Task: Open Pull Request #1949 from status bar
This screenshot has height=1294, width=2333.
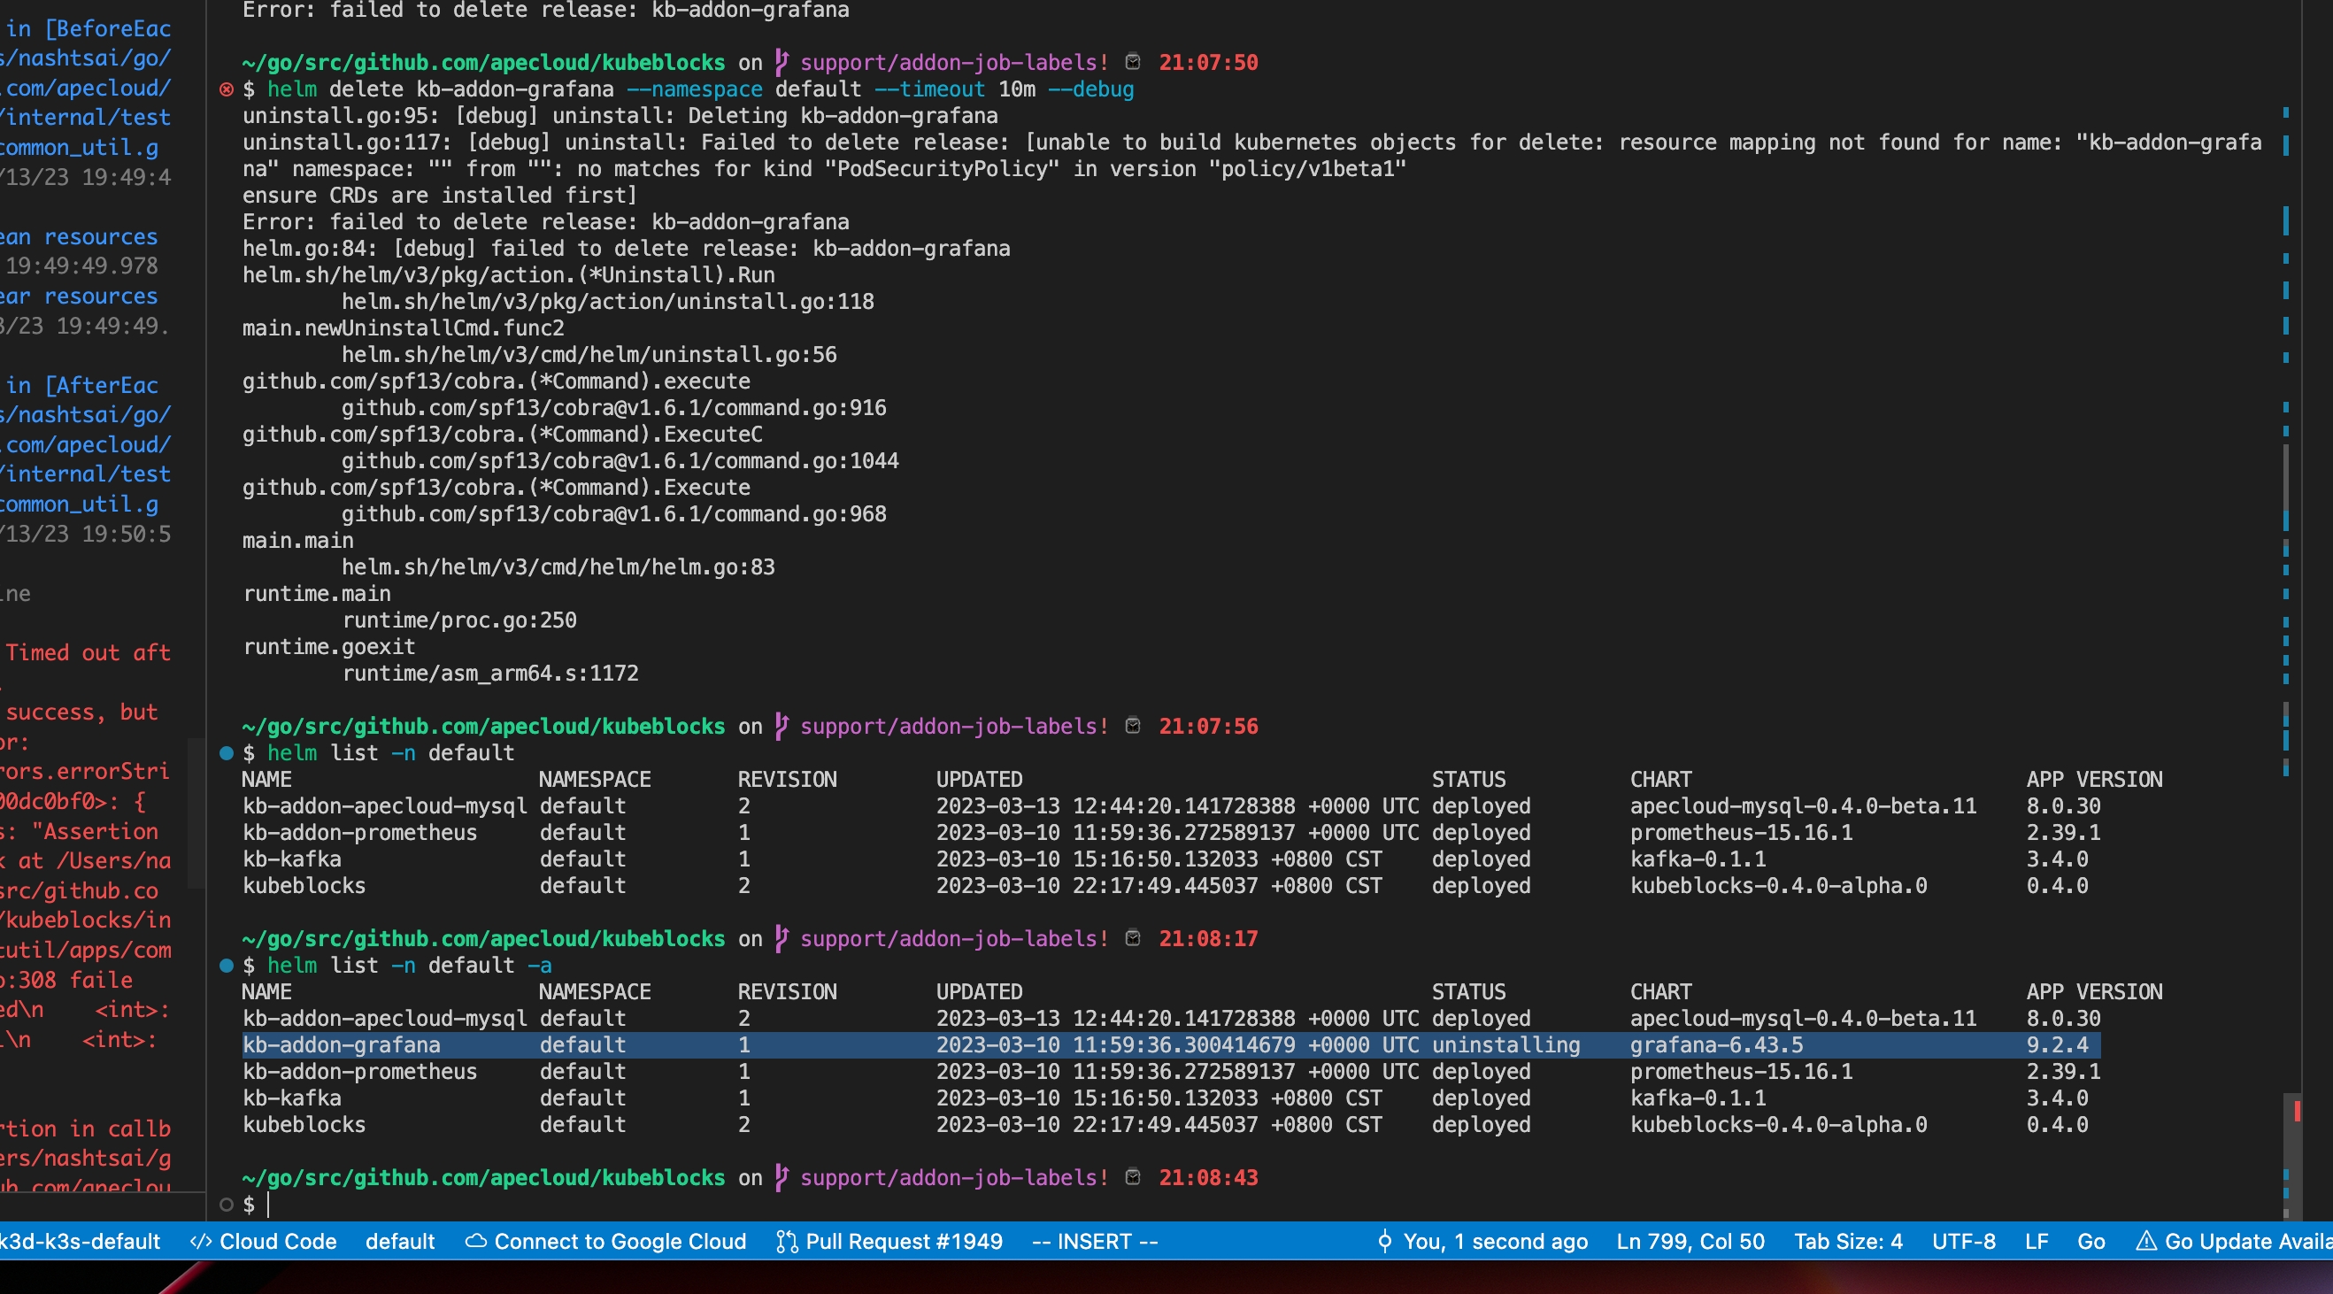Action: [x=889, y=1242]
